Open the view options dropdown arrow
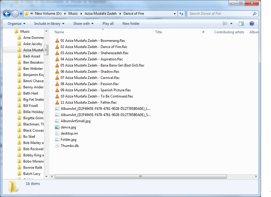The width and height of the screenshot is (271, 197). pos(231,24)
